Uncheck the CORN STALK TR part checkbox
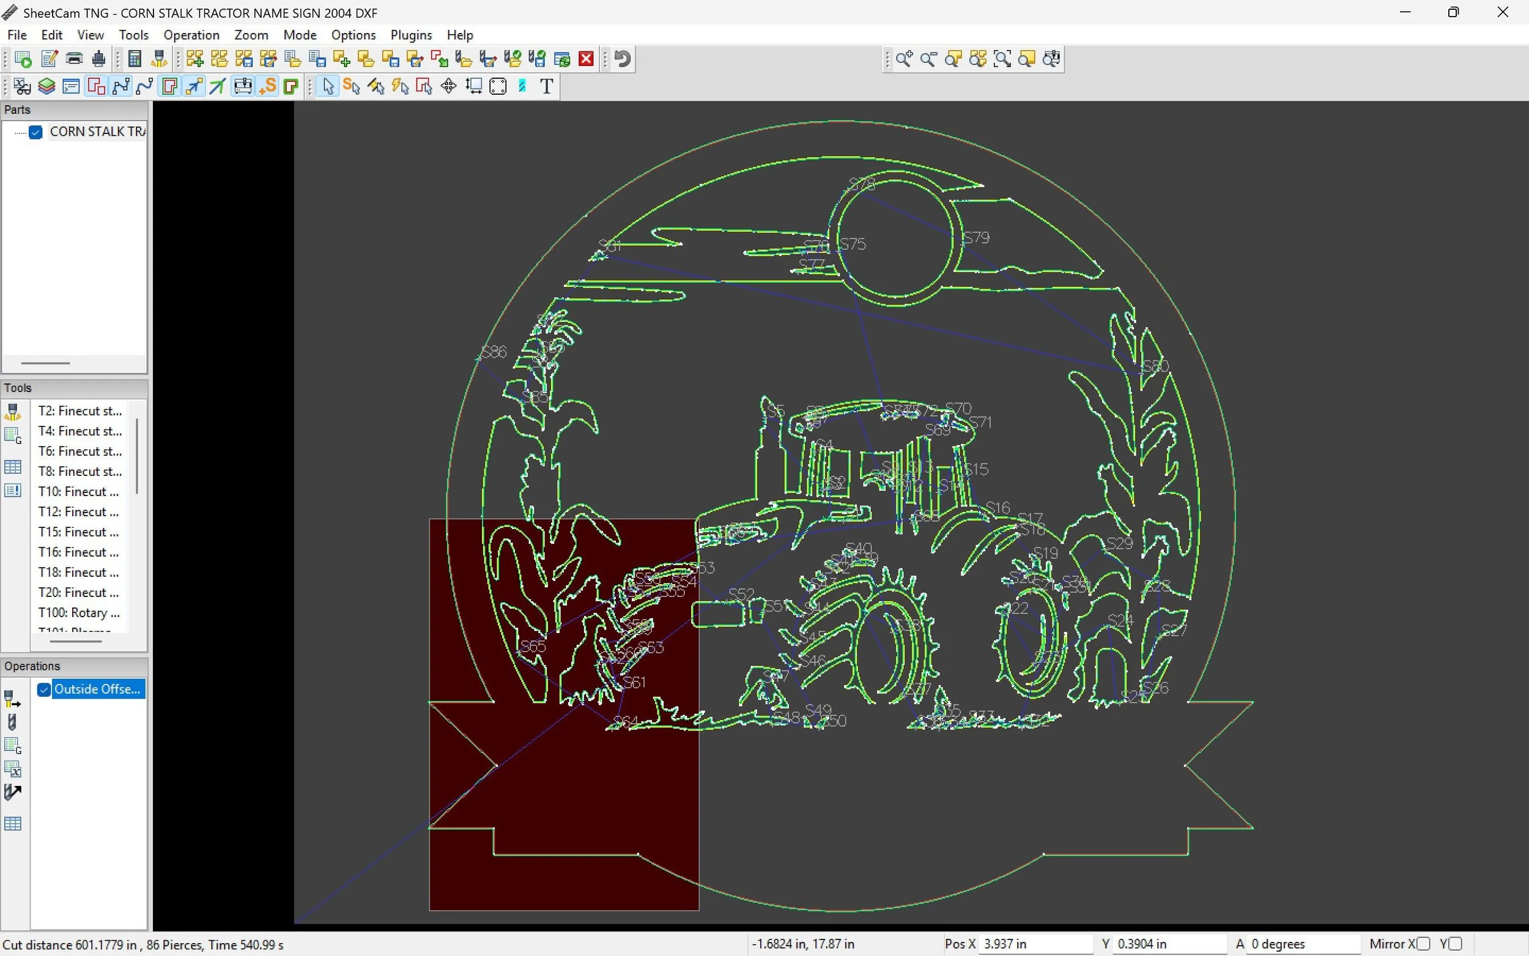This screenshot has width=1529, height=956. coord(36,132)
